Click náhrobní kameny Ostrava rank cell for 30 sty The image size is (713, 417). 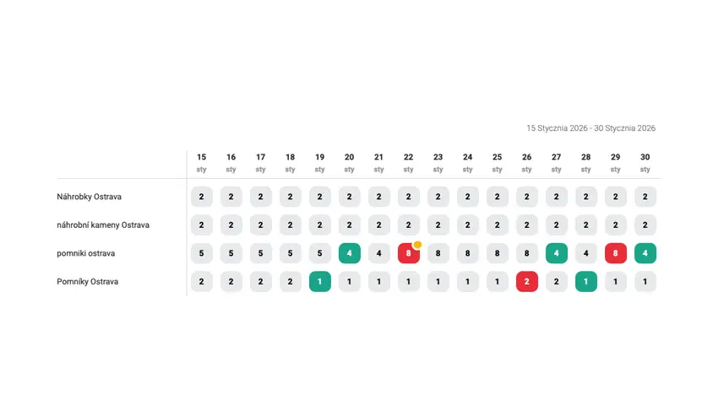645,225
